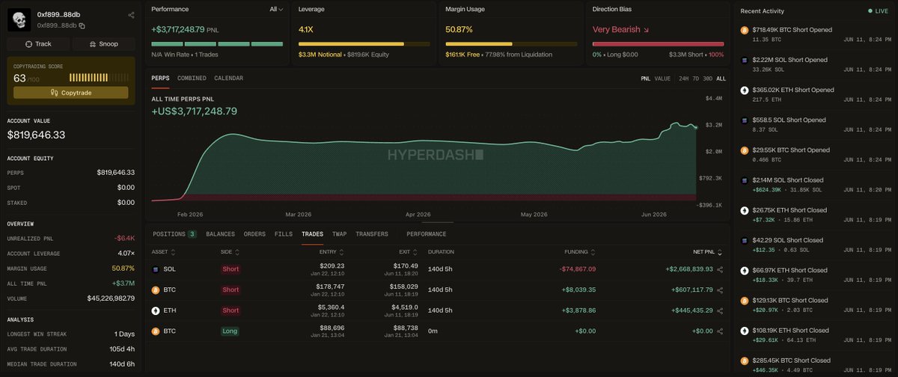This screenshot has width=898, height=377.
Task: Sort trades by FUNDING column
Action: (581, 252)
